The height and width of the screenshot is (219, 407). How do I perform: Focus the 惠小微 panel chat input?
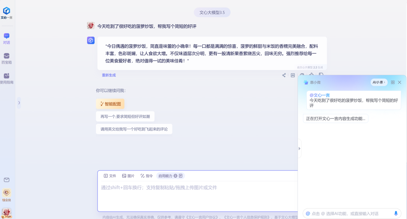click(352, 214)
